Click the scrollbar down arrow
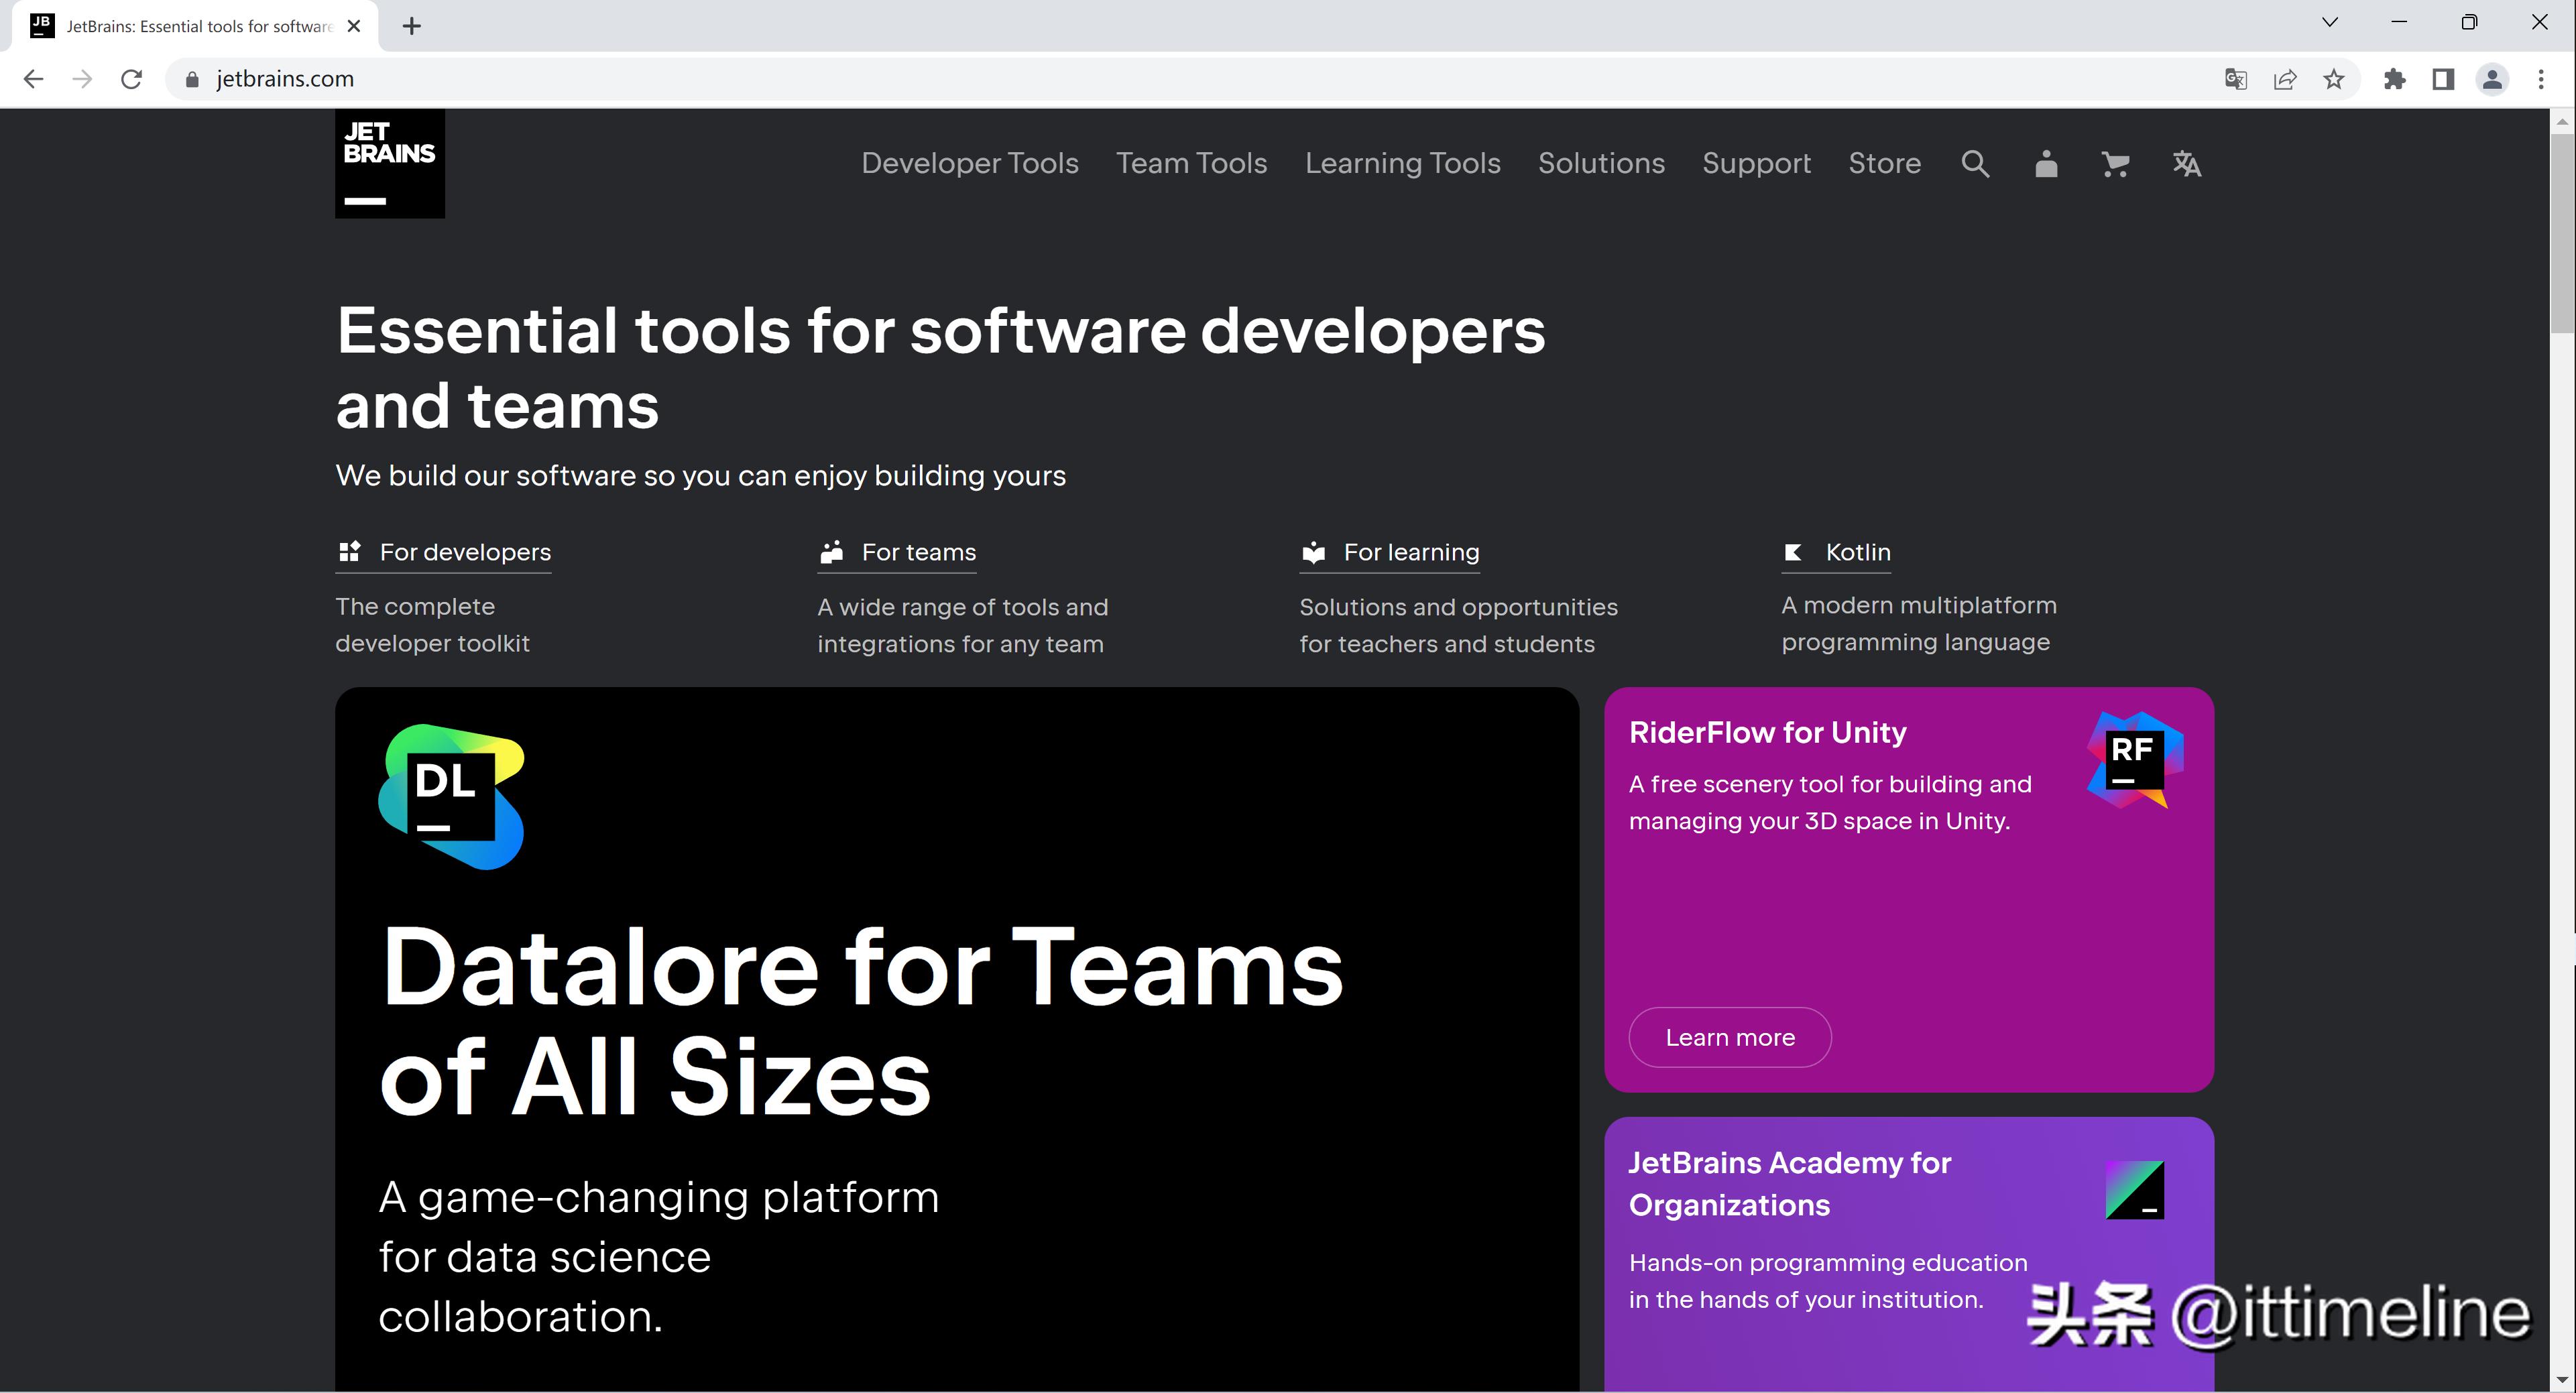2576x1393 pixels. coord(2561,1381)
